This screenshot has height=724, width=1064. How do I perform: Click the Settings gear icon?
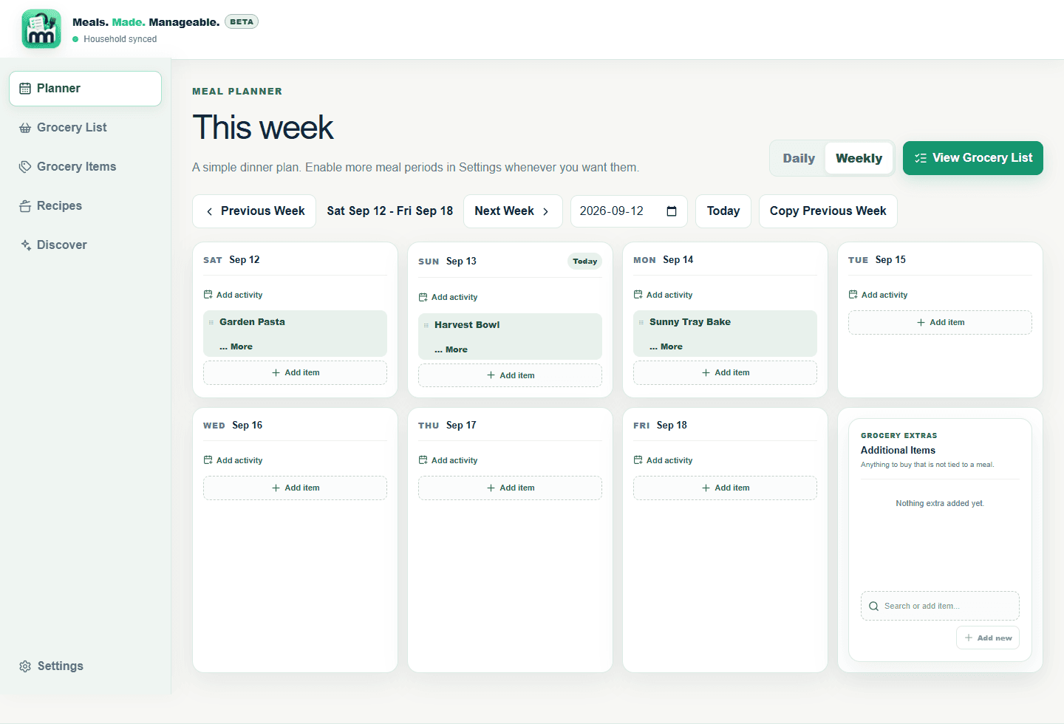[x=25, y=666]
